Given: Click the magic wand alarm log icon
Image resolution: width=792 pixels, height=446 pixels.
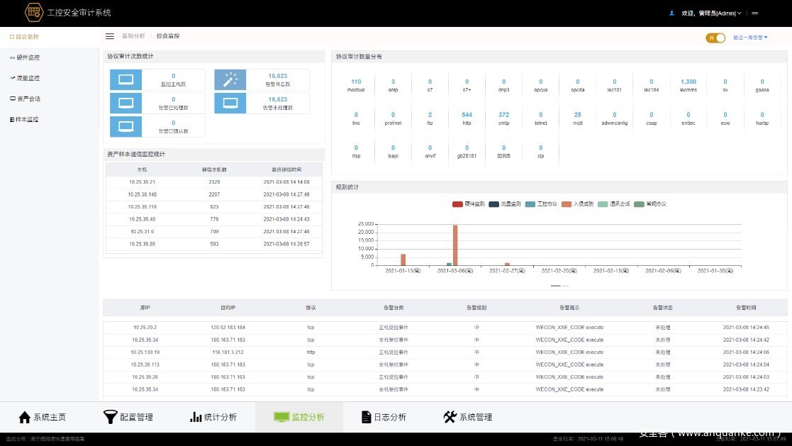Looking at the screenshot, I should (x=230, y=80).
